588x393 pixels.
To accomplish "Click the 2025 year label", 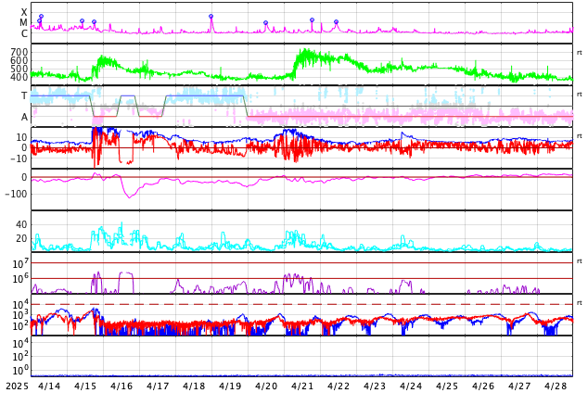I will (x=18, y=386).
